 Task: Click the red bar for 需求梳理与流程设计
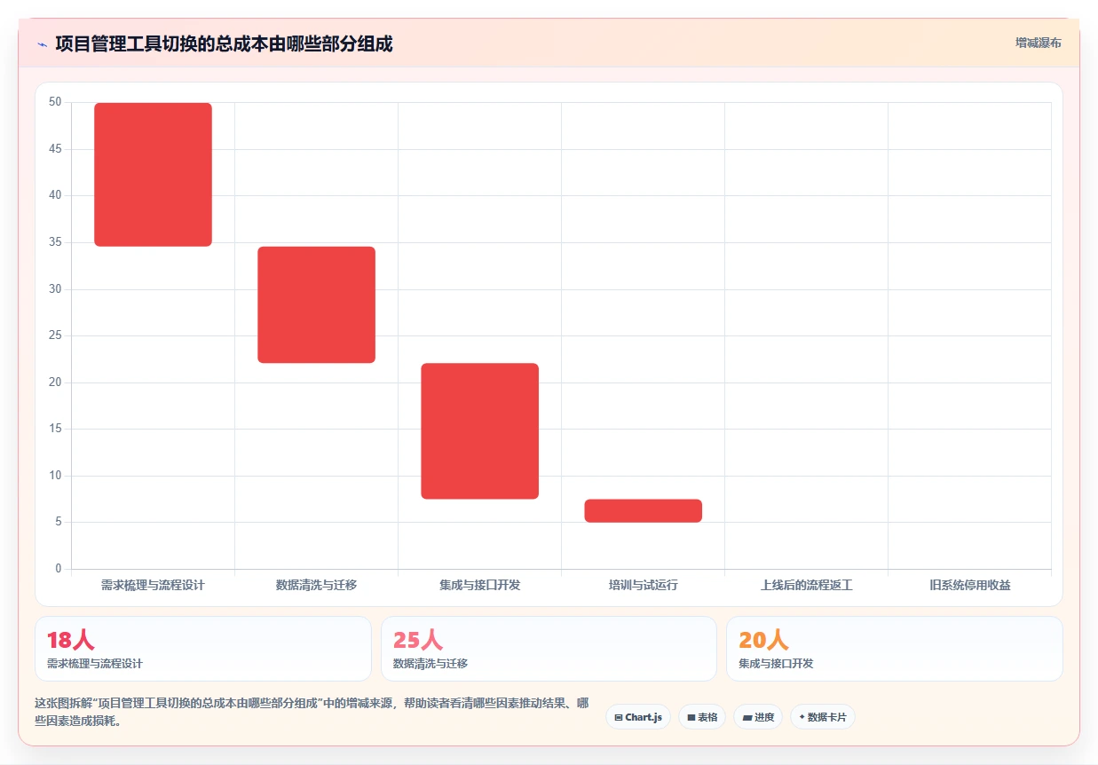(x=153, y=175)
